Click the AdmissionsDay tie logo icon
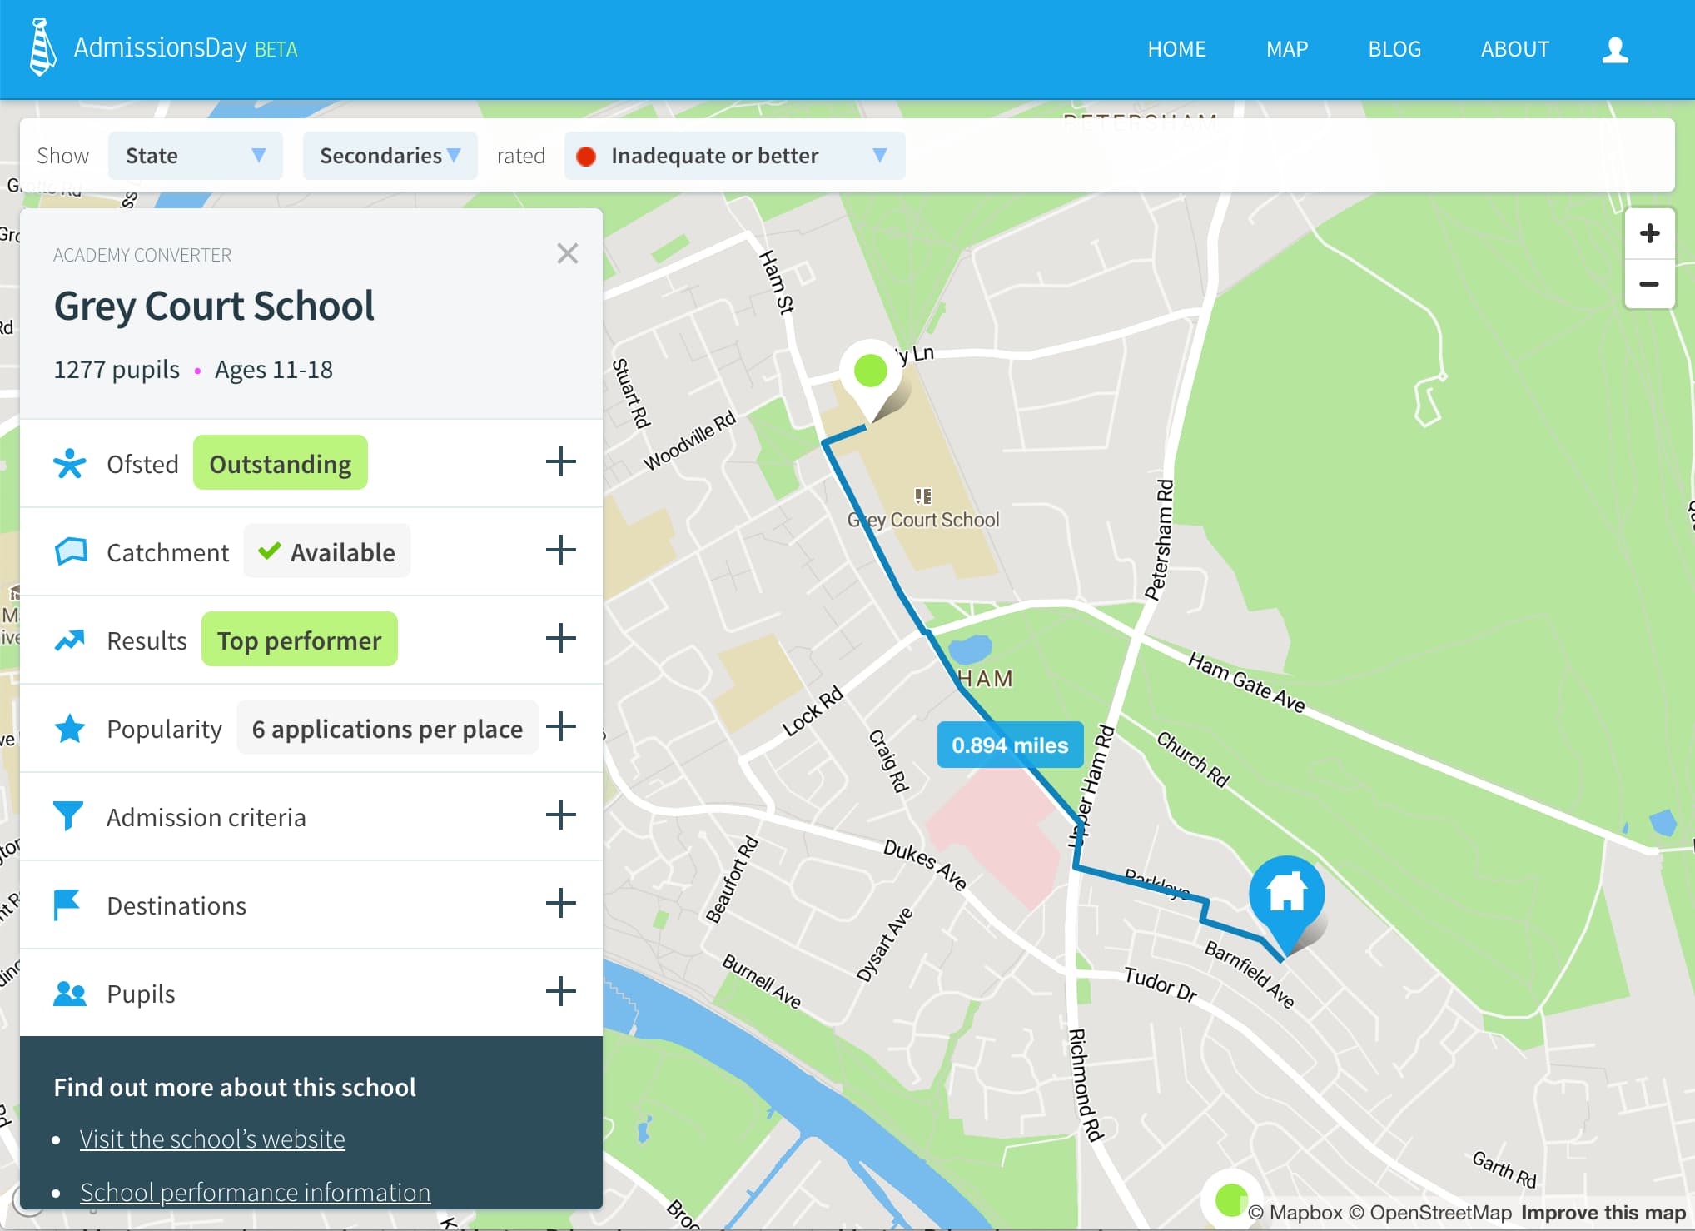1695x1231 pixels. pyautogui.click(x=42, y=48)
